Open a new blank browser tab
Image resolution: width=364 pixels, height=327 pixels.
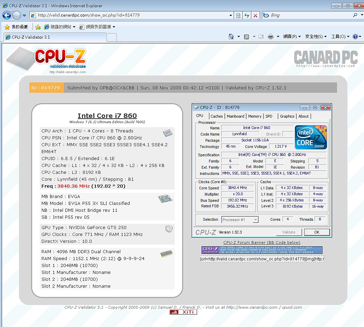[x=112, y=37]
